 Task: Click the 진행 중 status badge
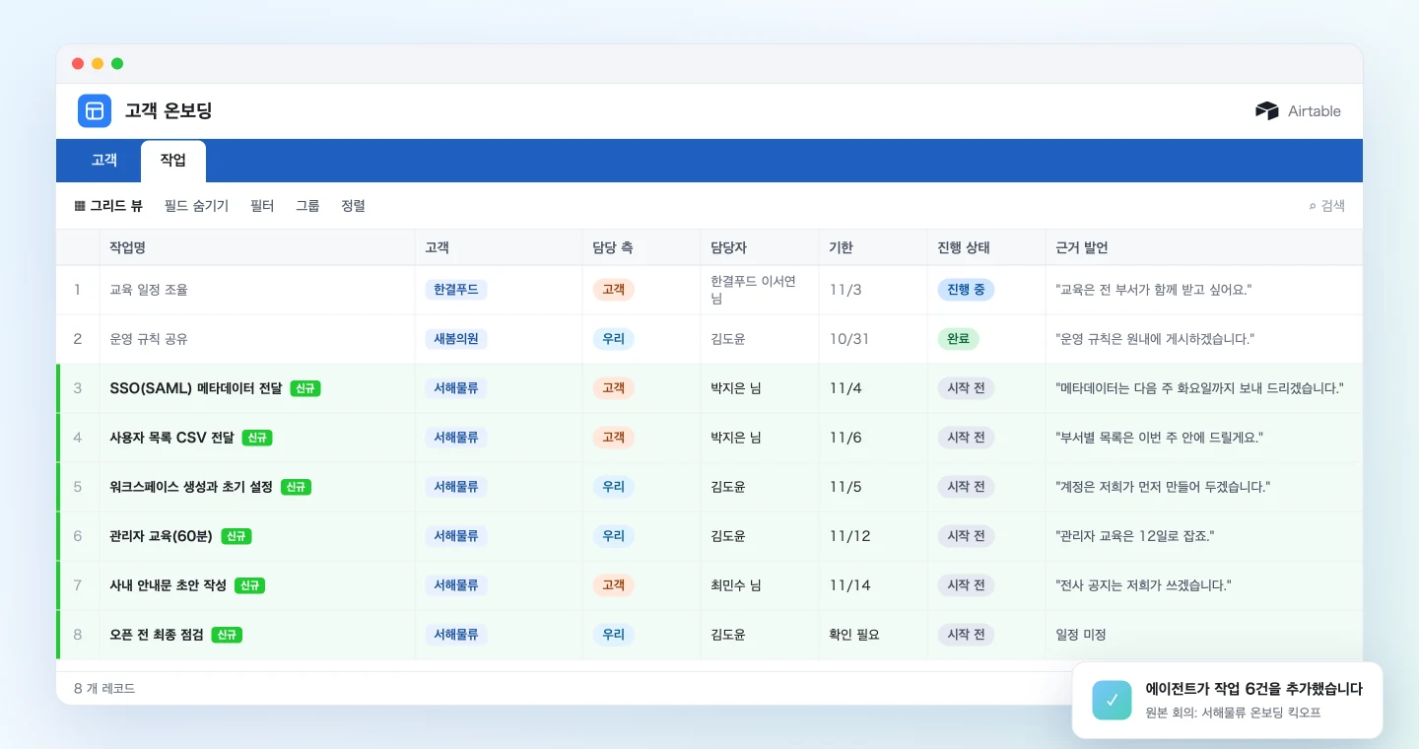[x=966, y=290]
